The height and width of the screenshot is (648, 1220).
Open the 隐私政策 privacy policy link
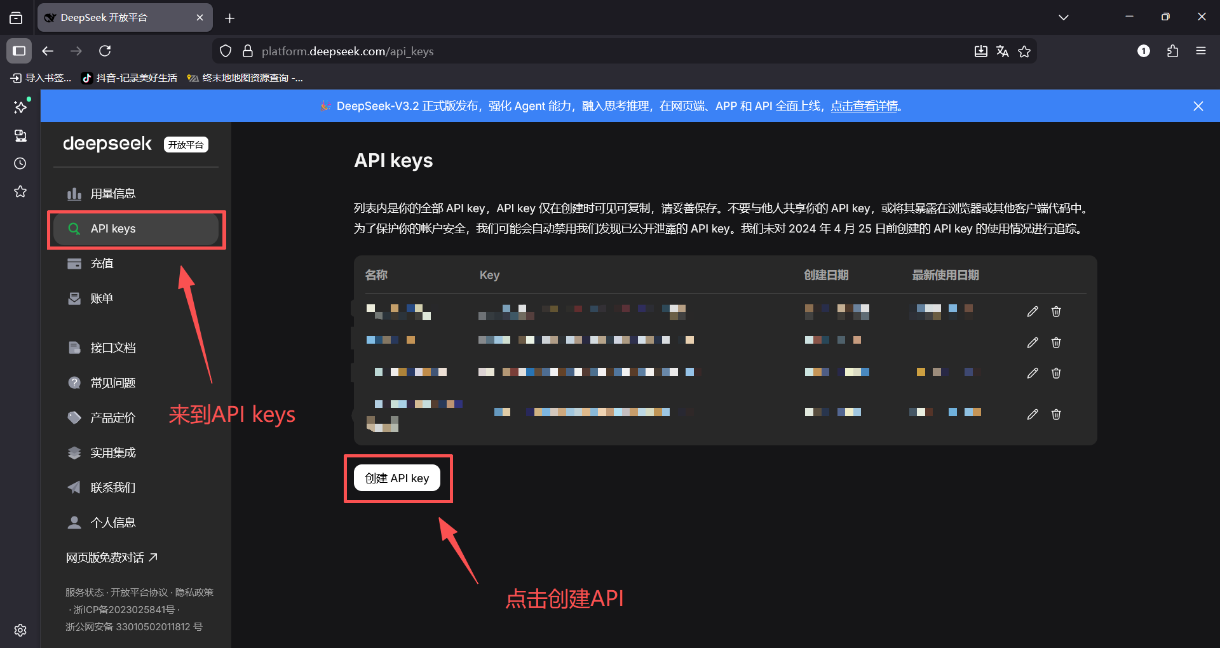click(x=194, y=593)
